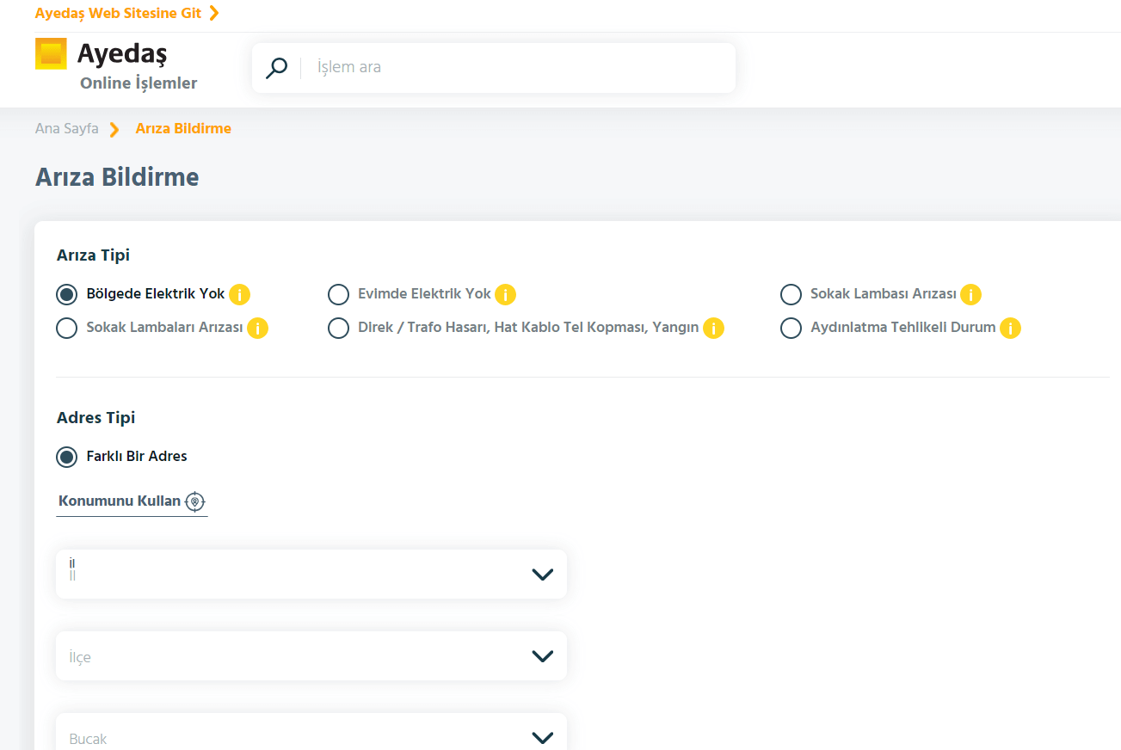
Task: Click the Ayedaş yellow logo icon
Action: point(51,53)
